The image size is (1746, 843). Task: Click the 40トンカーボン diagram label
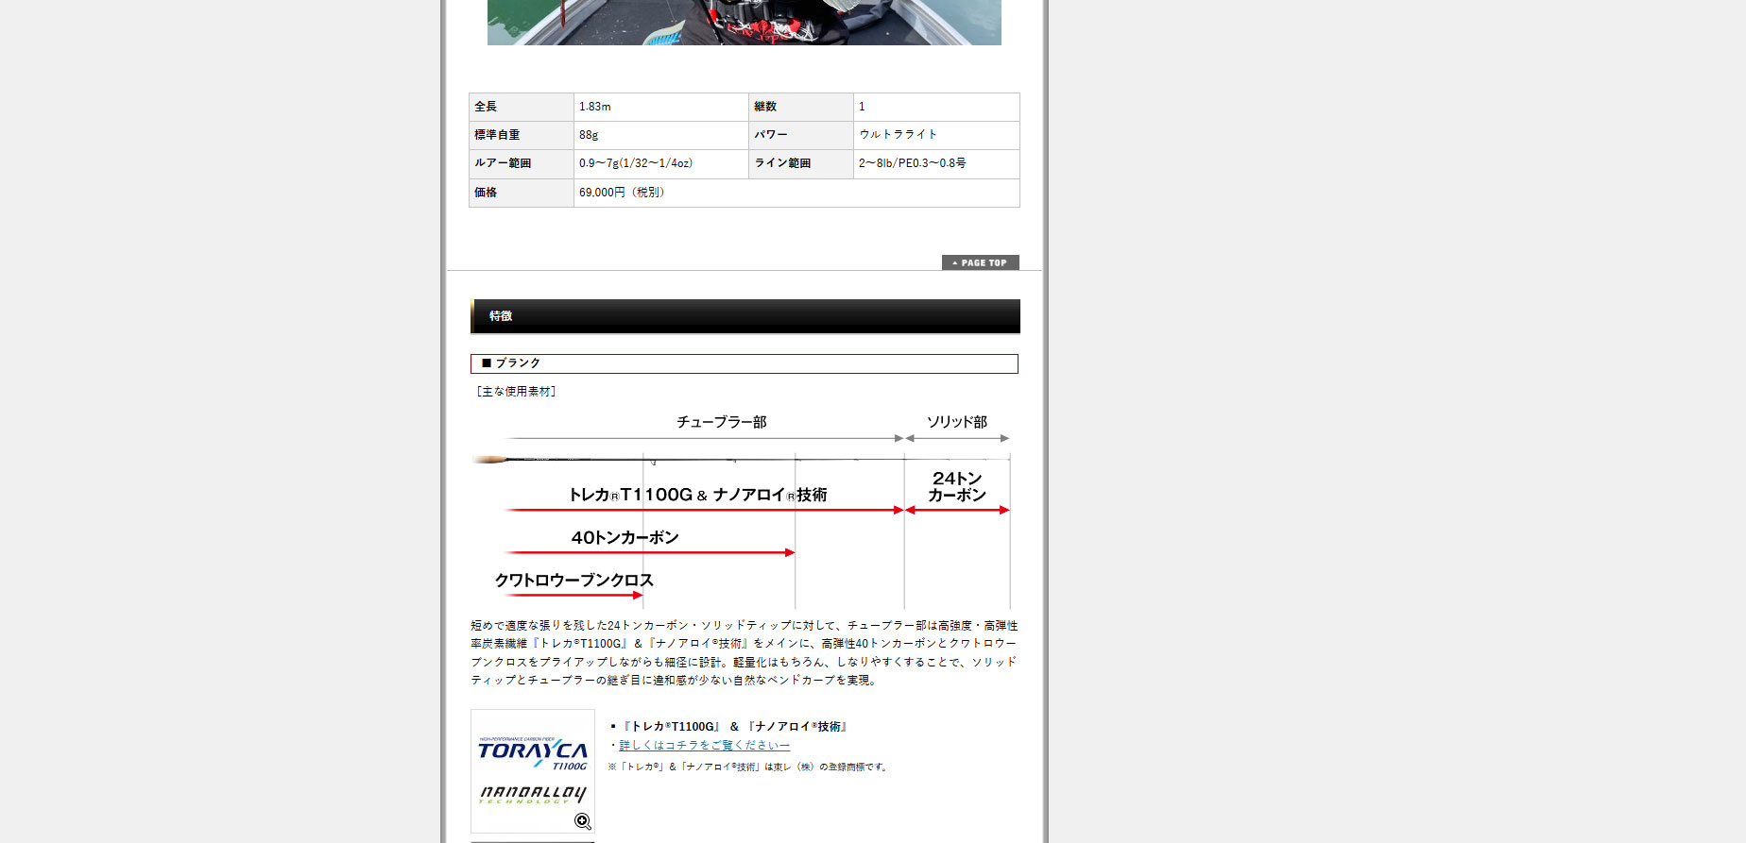pos(625,537)
